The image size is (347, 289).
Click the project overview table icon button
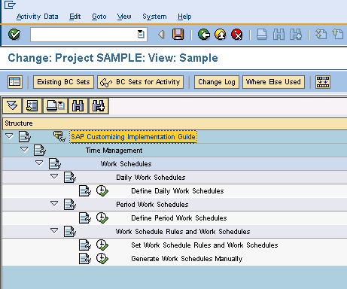click(x=15, y=82)
